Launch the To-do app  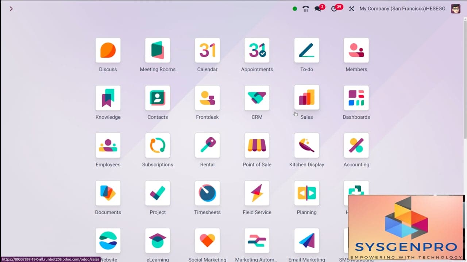pos(306,50)
